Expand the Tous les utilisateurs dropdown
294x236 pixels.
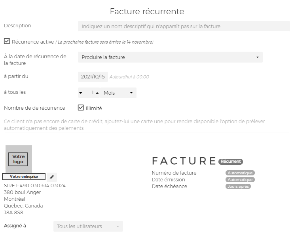(x=88, y=226)
